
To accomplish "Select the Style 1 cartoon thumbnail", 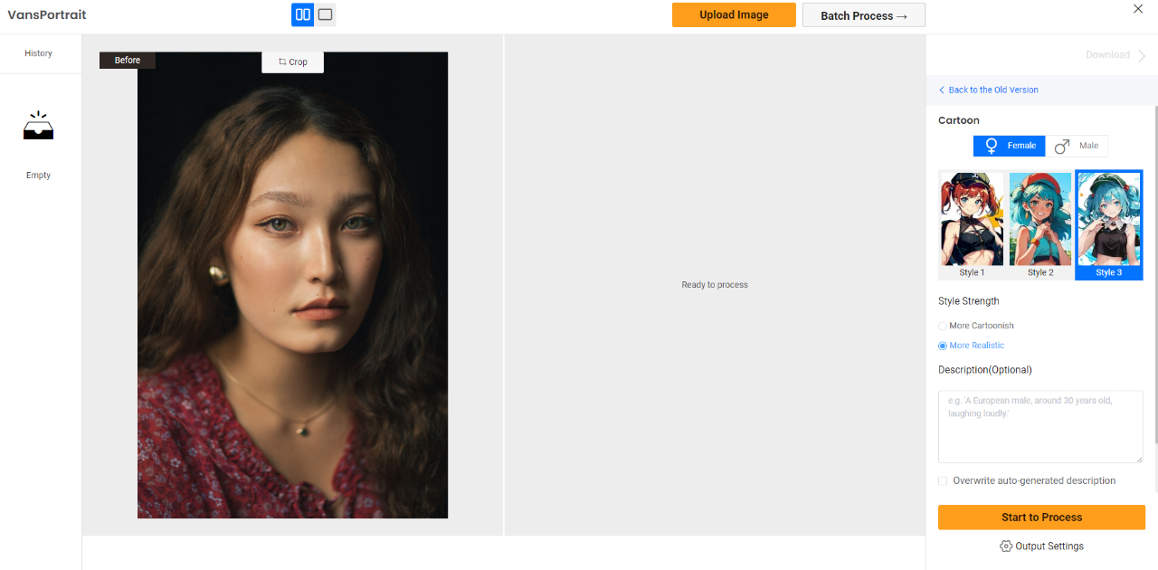I will tap(973, 225).
